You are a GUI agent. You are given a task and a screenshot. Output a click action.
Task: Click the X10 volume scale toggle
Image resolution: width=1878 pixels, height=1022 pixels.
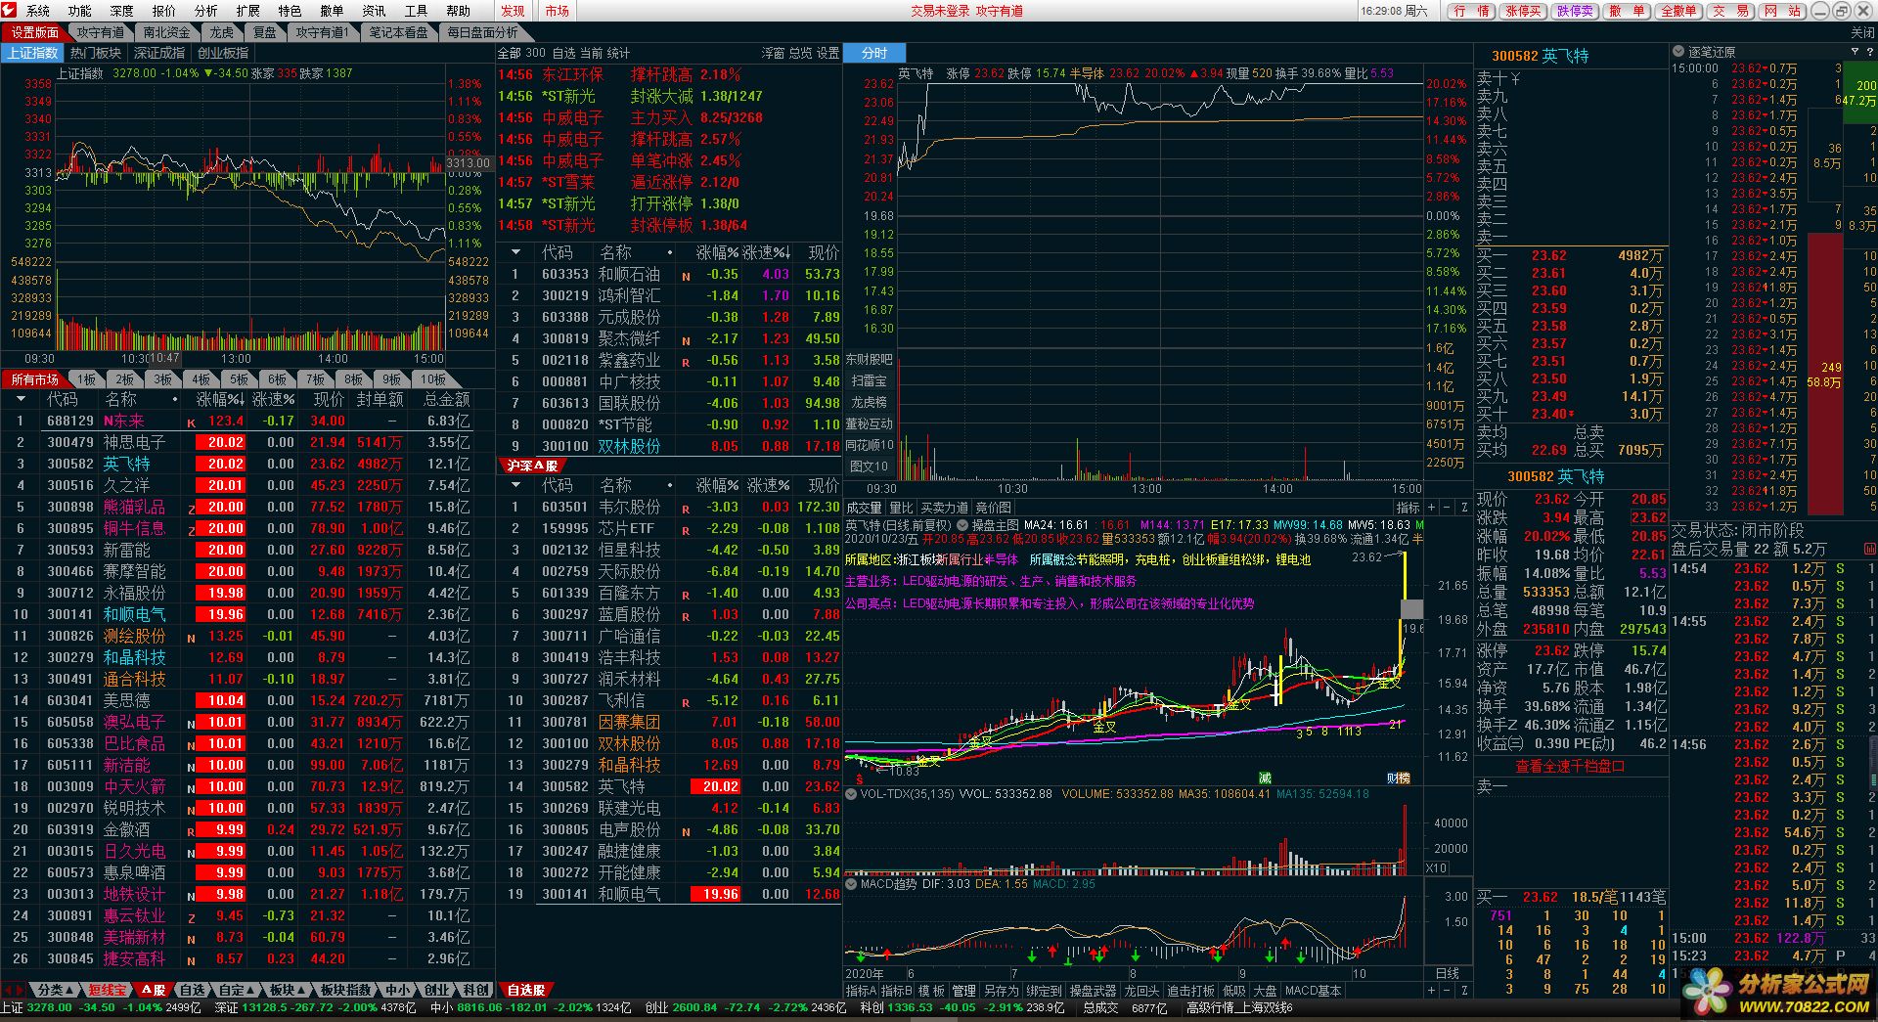click(x=1436, y=867)
